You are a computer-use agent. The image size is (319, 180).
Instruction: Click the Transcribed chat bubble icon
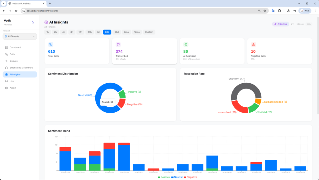[x=118, y=44]
